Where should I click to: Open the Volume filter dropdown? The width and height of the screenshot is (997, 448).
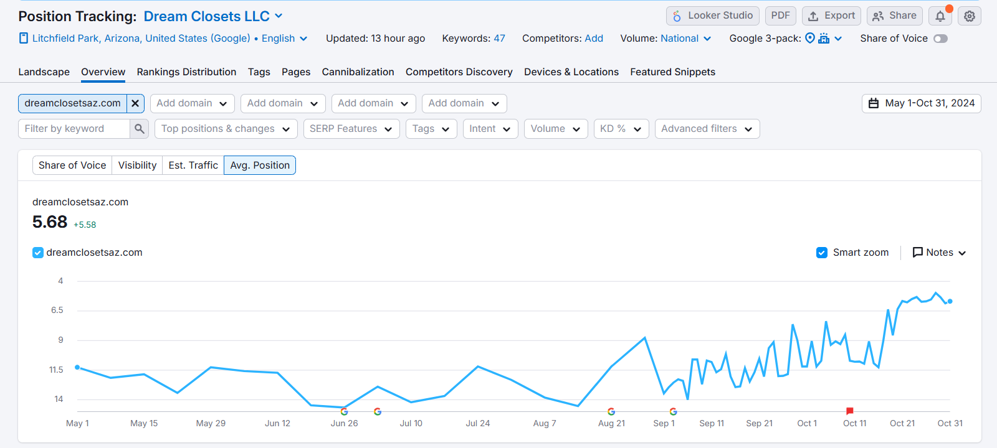point(556,129)
